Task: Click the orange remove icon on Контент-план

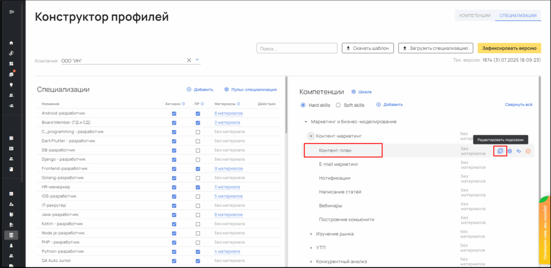Action: 528,151
